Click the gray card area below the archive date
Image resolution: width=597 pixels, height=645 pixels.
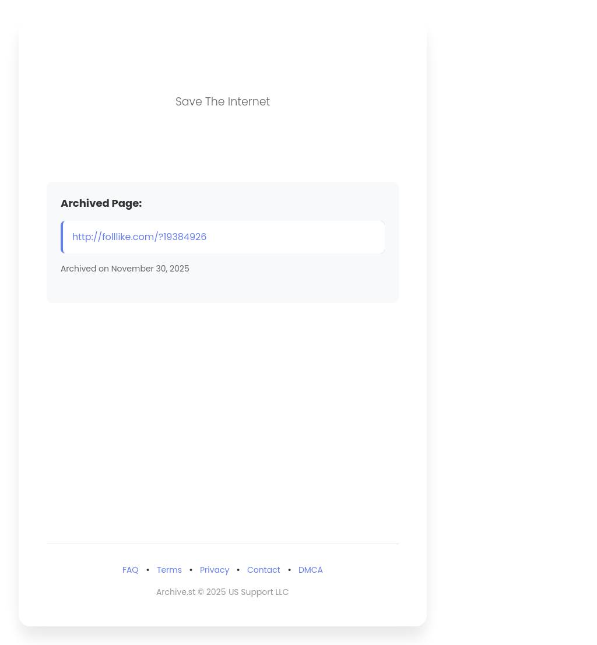(x=223, y=289)
